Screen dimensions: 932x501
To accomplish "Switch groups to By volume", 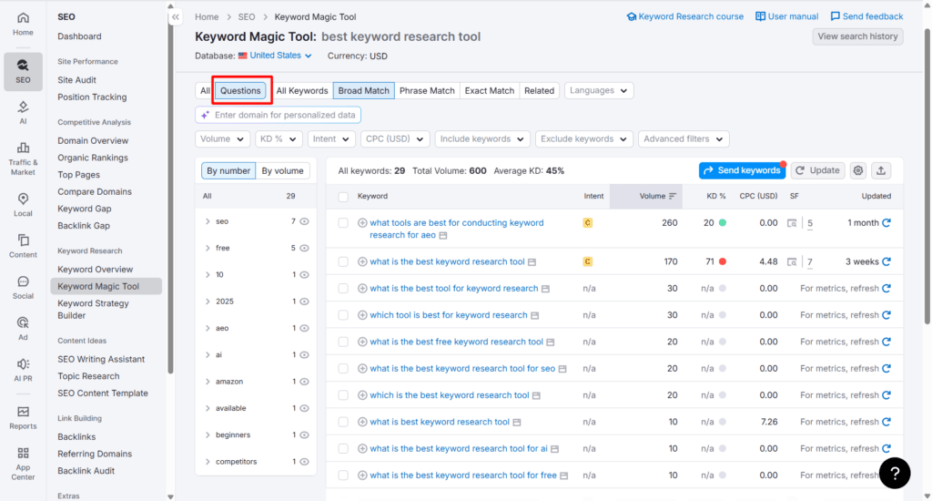I will [x=282, y=170].
